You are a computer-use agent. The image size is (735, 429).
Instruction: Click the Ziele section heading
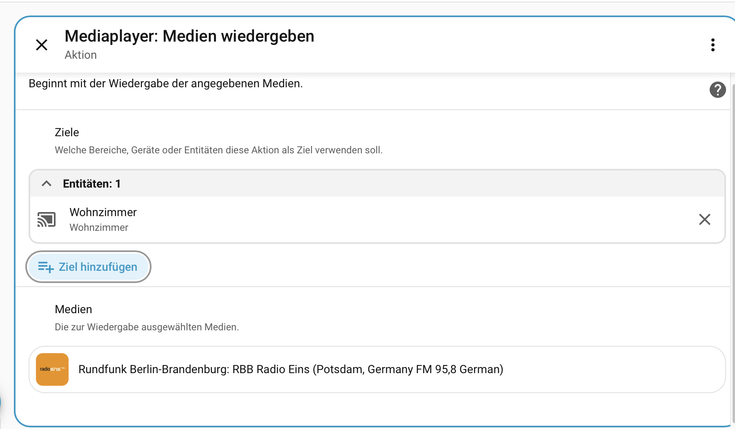click(x=67, y=133)
